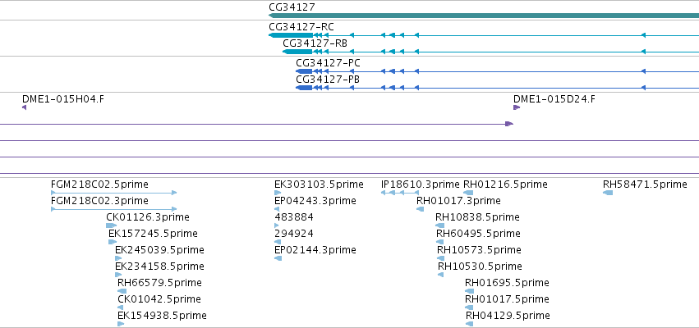Click the RH66579.5prime EST label
The width and height of the screenshot is (699, 328).
tap(159, 283)
